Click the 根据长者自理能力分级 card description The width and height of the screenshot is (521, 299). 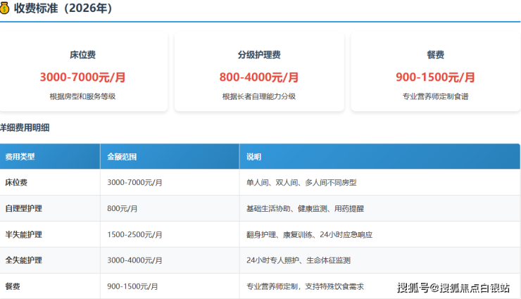[258, 96]
